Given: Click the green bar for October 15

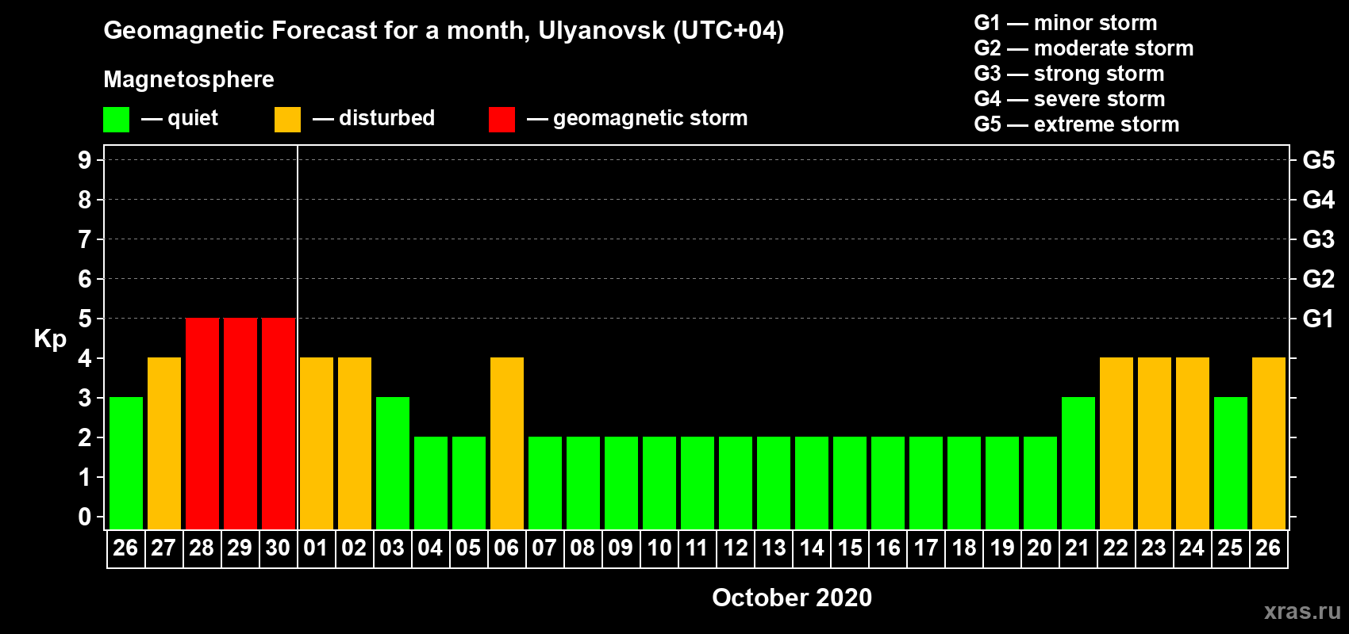Looking at the screenshot, I should click(x=850, y=483).
